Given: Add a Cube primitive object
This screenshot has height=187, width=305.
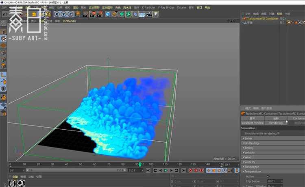Looking at the screenshot, I should pyautogui.click(x=108, y=14).
